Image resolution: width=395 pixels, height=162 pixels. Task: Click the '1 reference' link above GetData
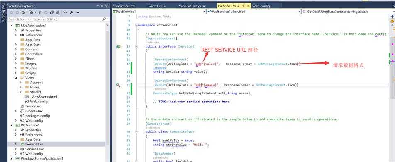pyautogui.click(x=160, y=68)
